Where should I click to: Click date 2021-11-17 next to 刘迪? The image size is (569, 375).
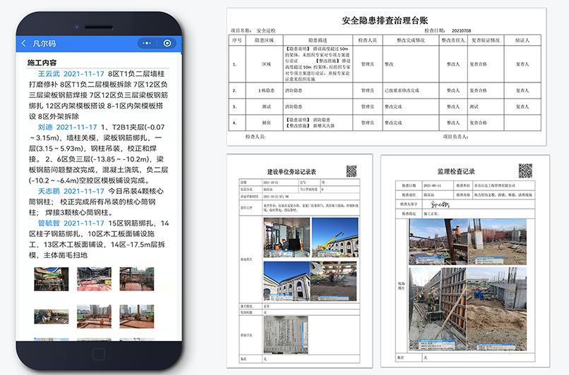(x=76, y=127)
